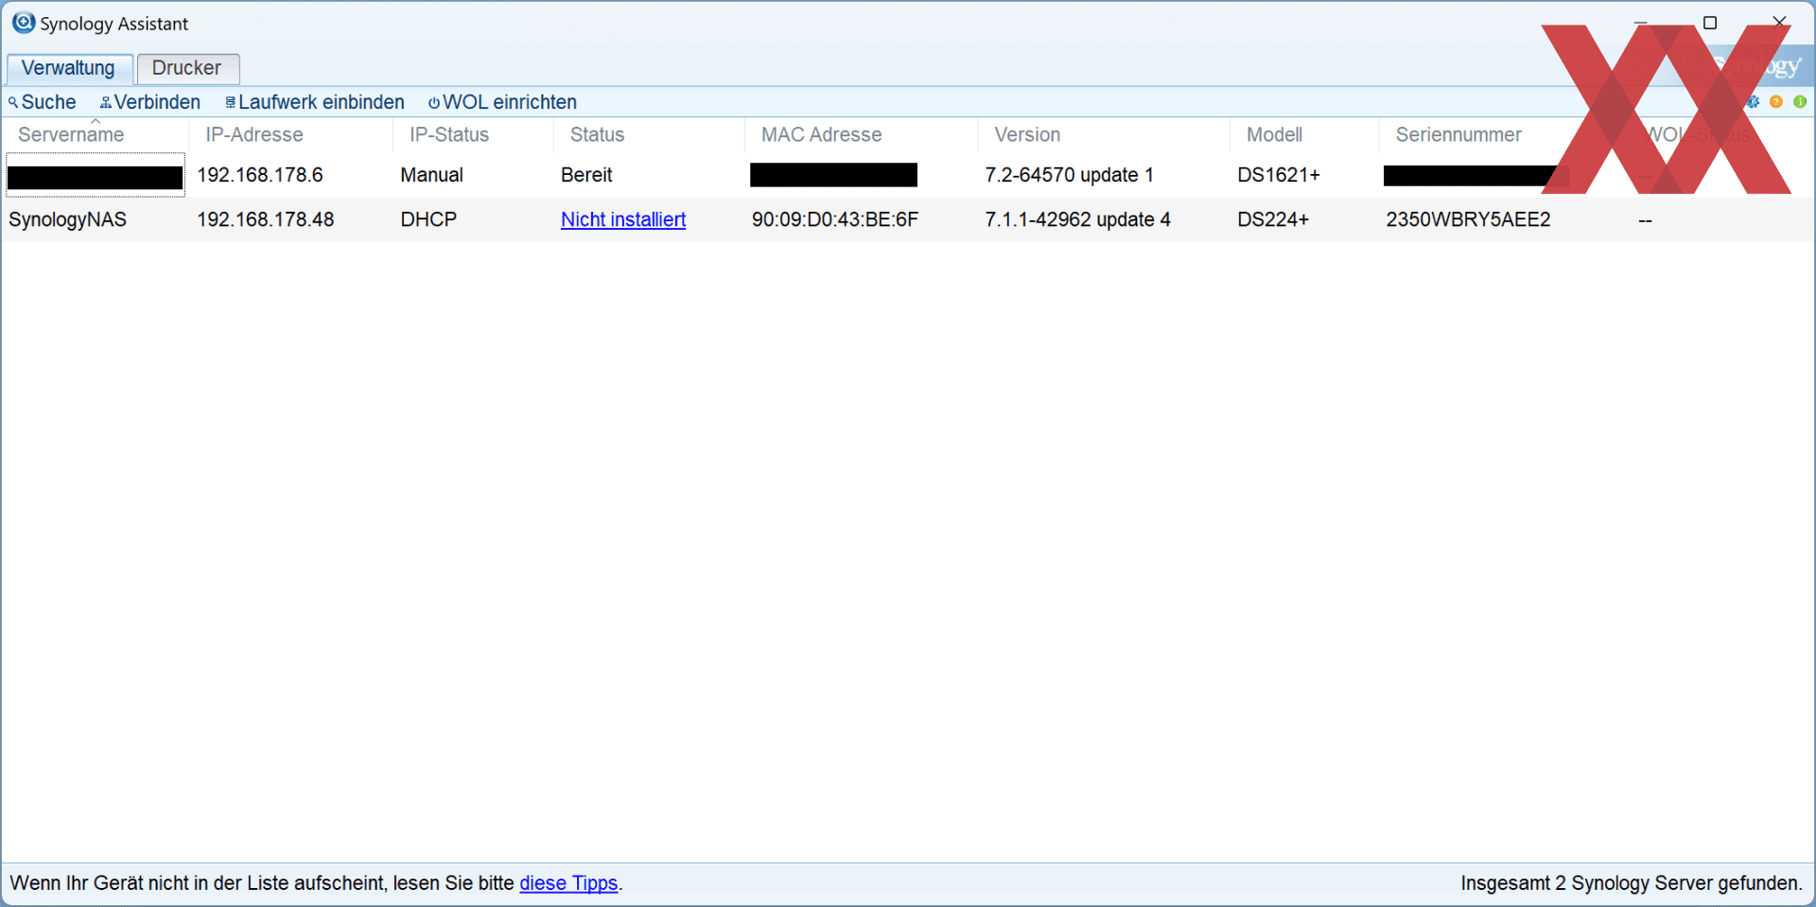The width and height of the screenshot is (1816, 907).
Task: Choose Laufwerk einbinden to map a drive
Action: (x=315, y=102)
